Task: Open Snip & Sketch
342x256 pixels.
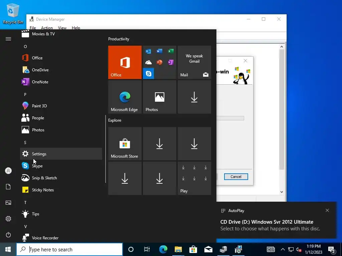Action: click(x=61, y=178)
